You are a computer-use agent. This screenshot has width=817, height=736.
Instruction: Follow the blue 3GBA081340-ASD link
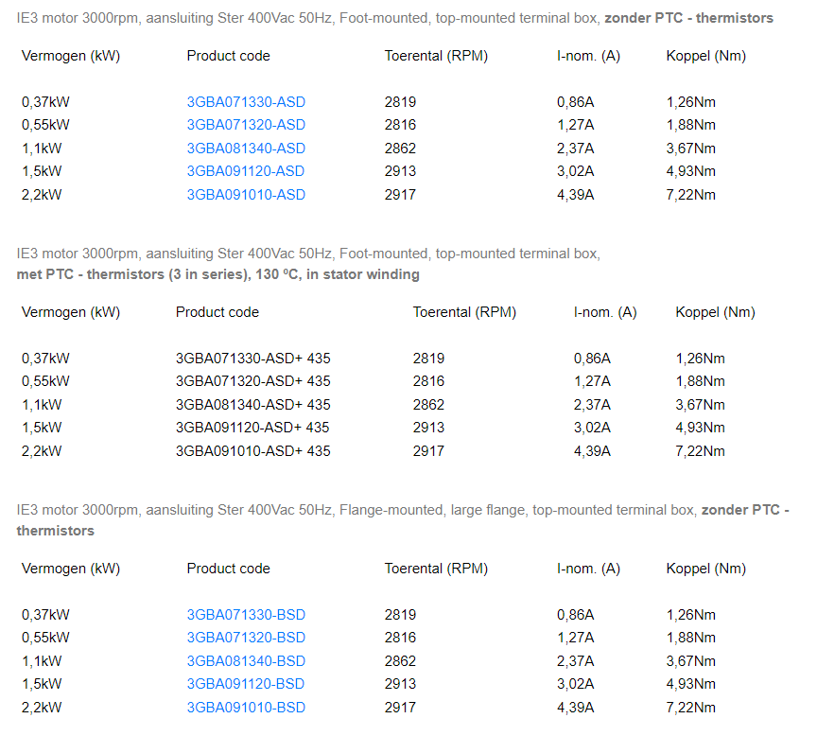coord(246,149)
